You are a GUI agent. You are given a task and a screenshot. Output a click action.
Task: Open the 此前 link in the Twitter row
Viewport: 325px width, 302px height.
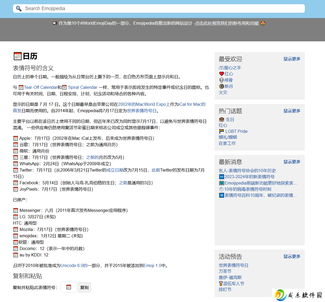point(156,170)
